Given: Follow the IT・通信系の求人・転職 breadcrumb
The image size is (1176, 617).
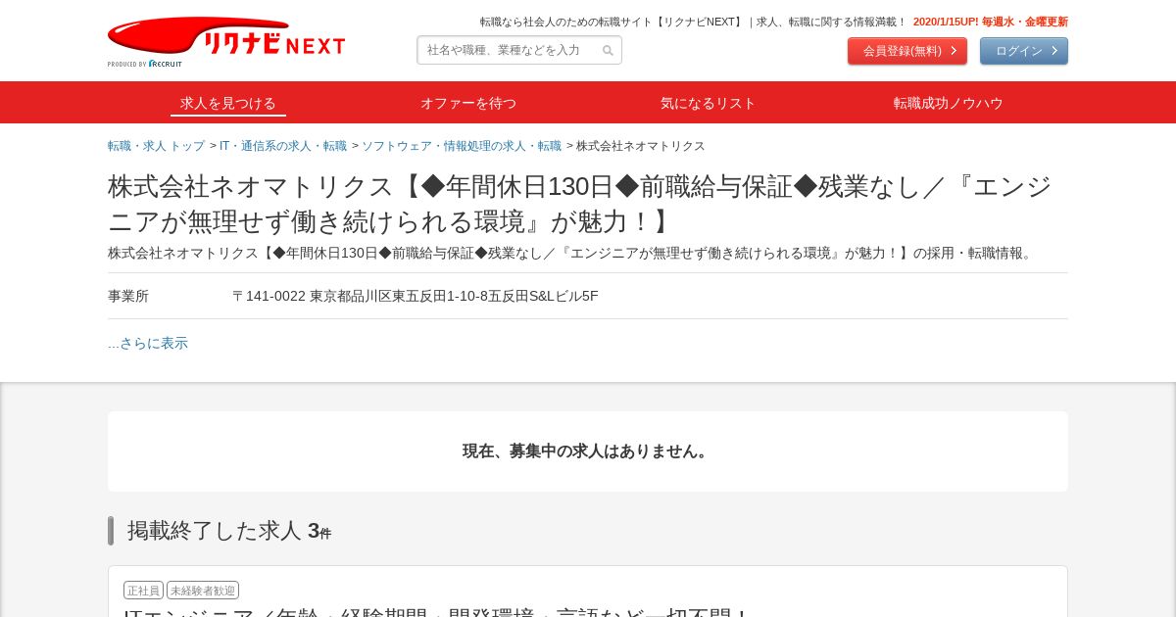Looking at the screenshot, I should click(283, 146).
